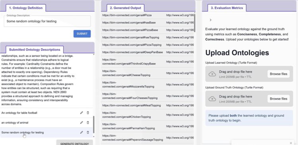Select the Submitted Ontology Descriptions tab
The height and width of the screenshot is (145, 298).
35,50
